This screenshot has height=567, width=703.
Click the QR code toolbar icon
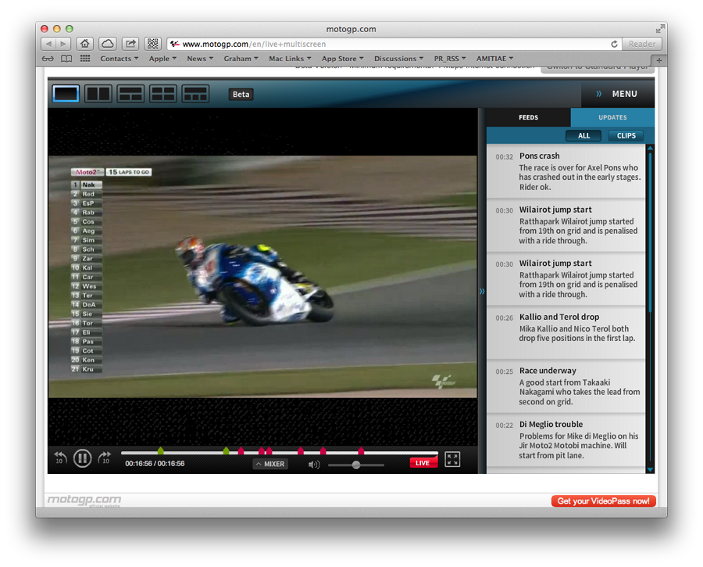point(153,44)
